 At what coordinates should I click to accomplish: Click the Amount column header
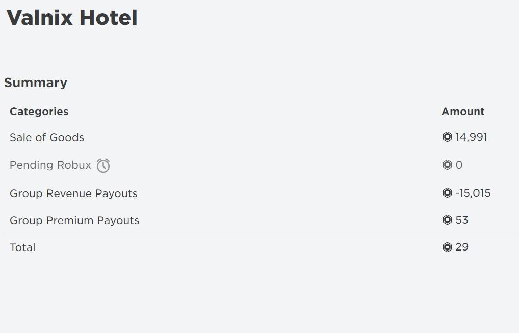463,112
